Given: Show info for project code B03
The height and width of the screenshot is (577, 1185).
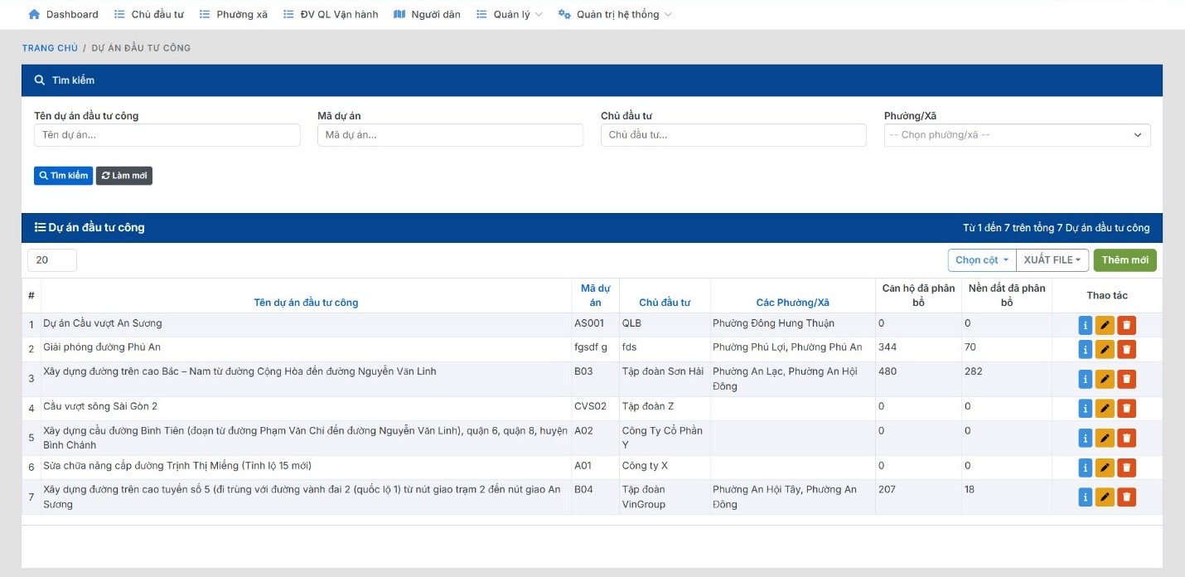Looking at the screenshot, I should coord(1086,379).
